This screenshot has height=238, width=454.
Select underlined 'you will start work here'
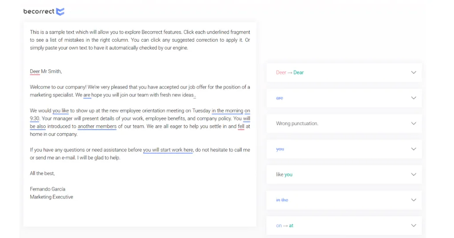168,150
